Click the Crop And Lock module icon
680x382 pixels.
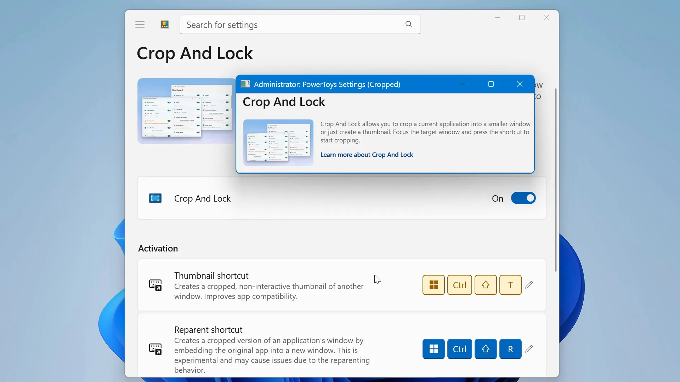point(155,198)
